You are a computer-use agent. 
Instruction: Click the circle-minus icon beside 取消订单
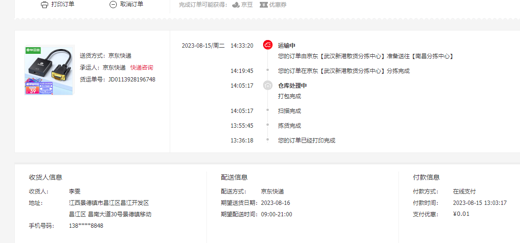click(113, 5)
